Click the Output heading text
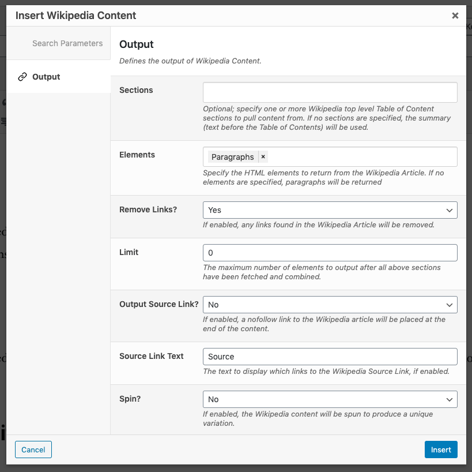This screenshot has height=472, width=472. 137,44
